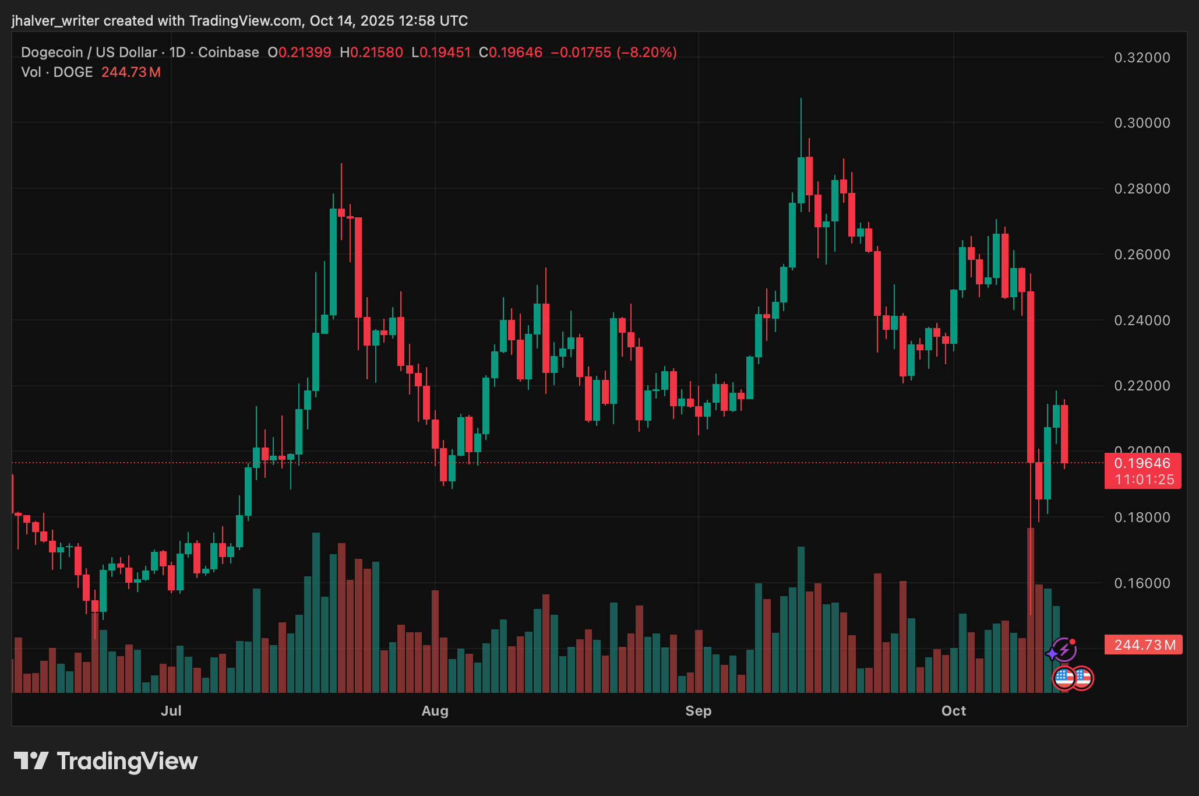Viewport: 1199px width, 796px height.
Task: Click the purple lightning bolt news icon
Action: pyautogui.click(x=1066, y=649)
